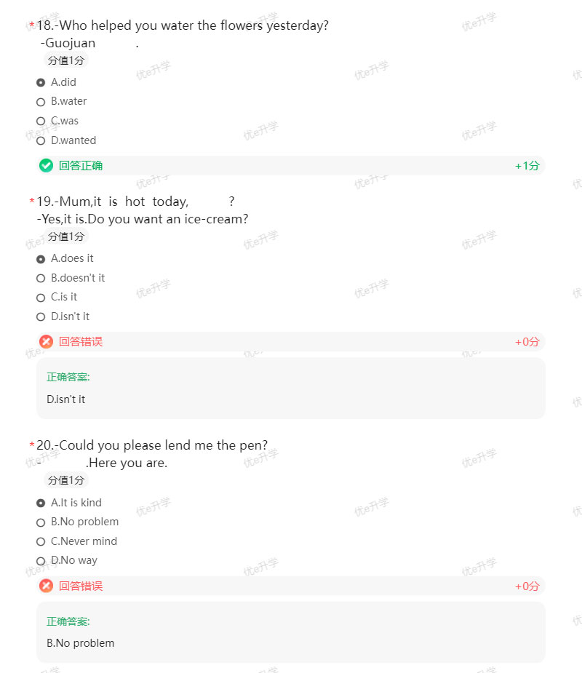Click the red error icon beside question 19's result
Image resolution: width=582 pixels, height=673 pixels.
pyautogui.click(x=46, y=341)
